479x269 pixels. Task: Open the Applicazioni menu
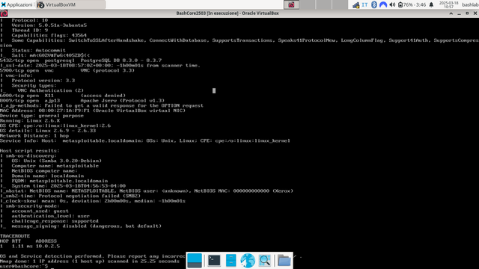pyautogui.click(x=16, y=4)
